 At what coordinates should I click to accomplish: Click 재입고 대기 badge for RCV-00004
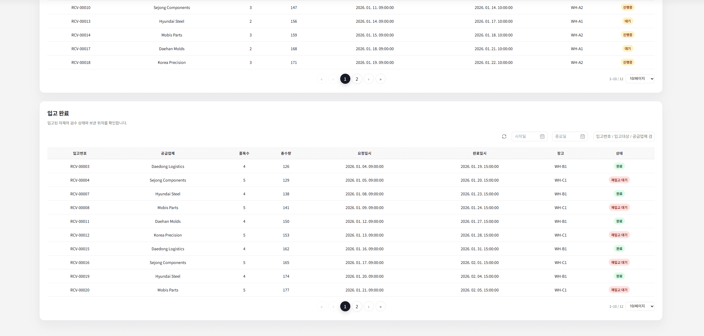pos(619,180)
